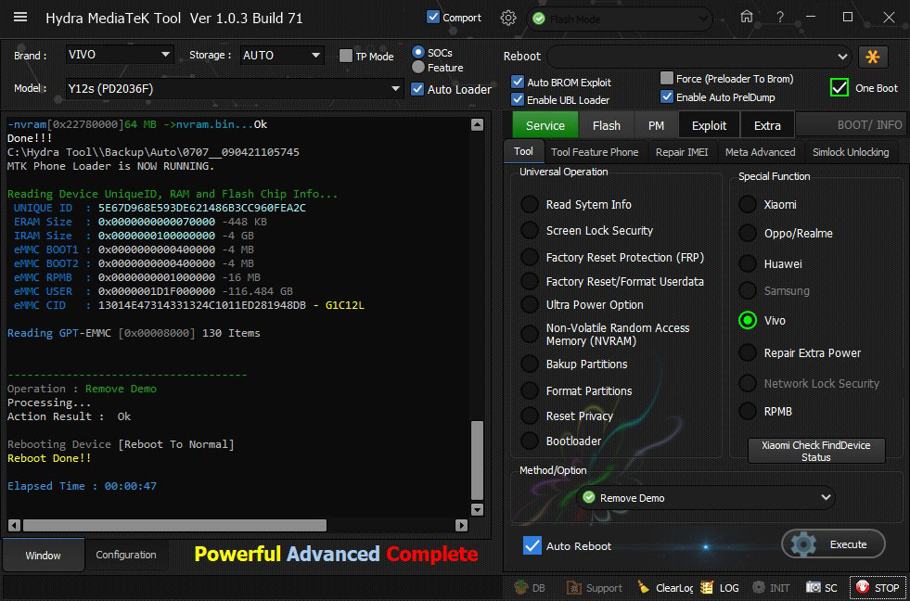Select the SOCs radio button
Image resolution: width=910 pixels, height=601 pixels.
pyautogui.click(x=417, y=52)
